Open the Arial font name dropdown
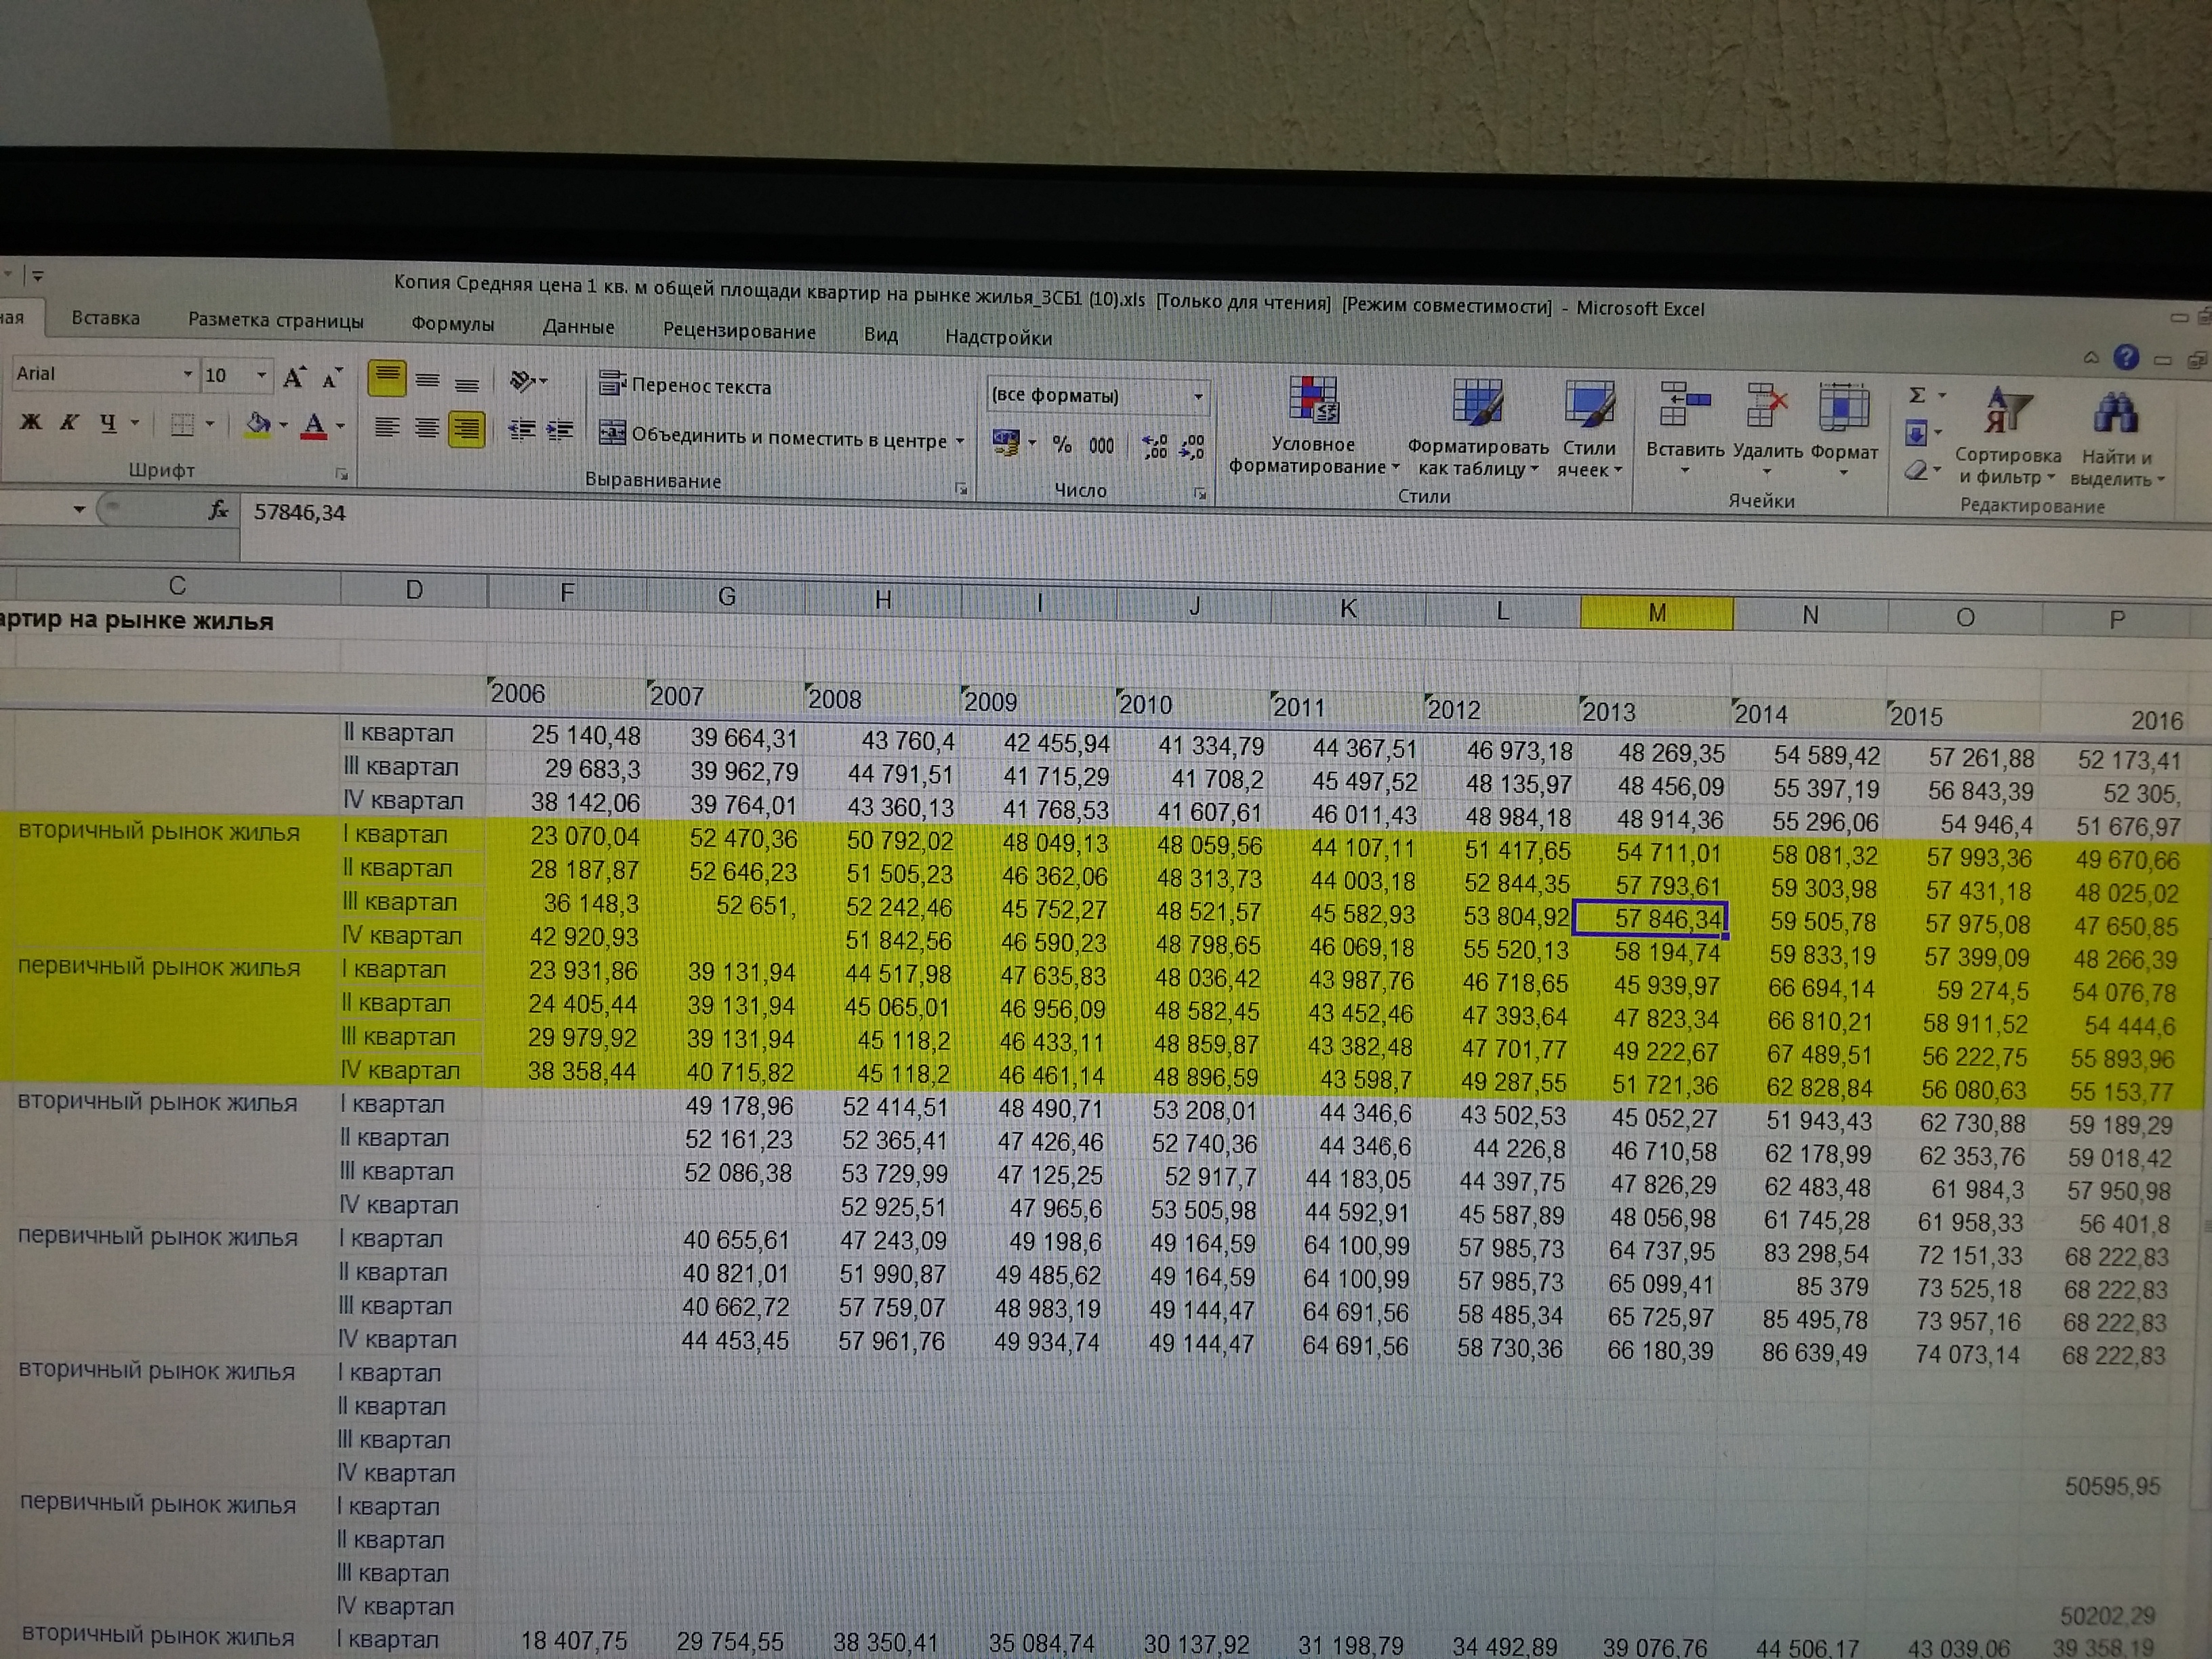The image size is (2212, 1659). (x=187, y=374)
